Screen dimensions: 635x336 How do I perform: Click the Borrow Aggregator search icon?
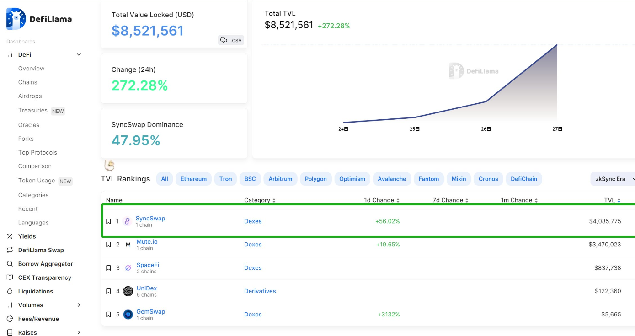click(x=10, y=264)
